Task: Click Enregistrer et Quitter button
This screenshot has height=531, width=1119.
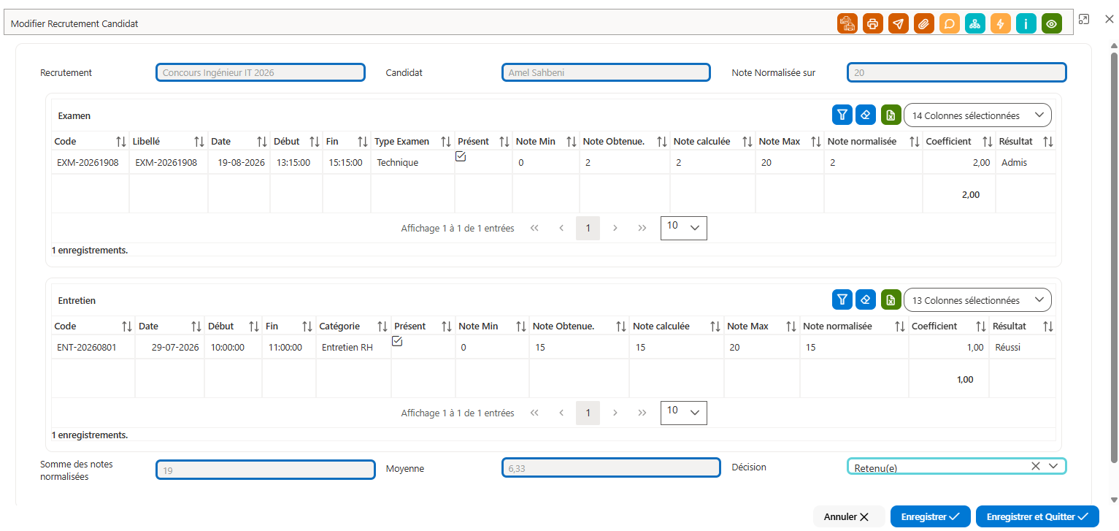Action: 1037,516
